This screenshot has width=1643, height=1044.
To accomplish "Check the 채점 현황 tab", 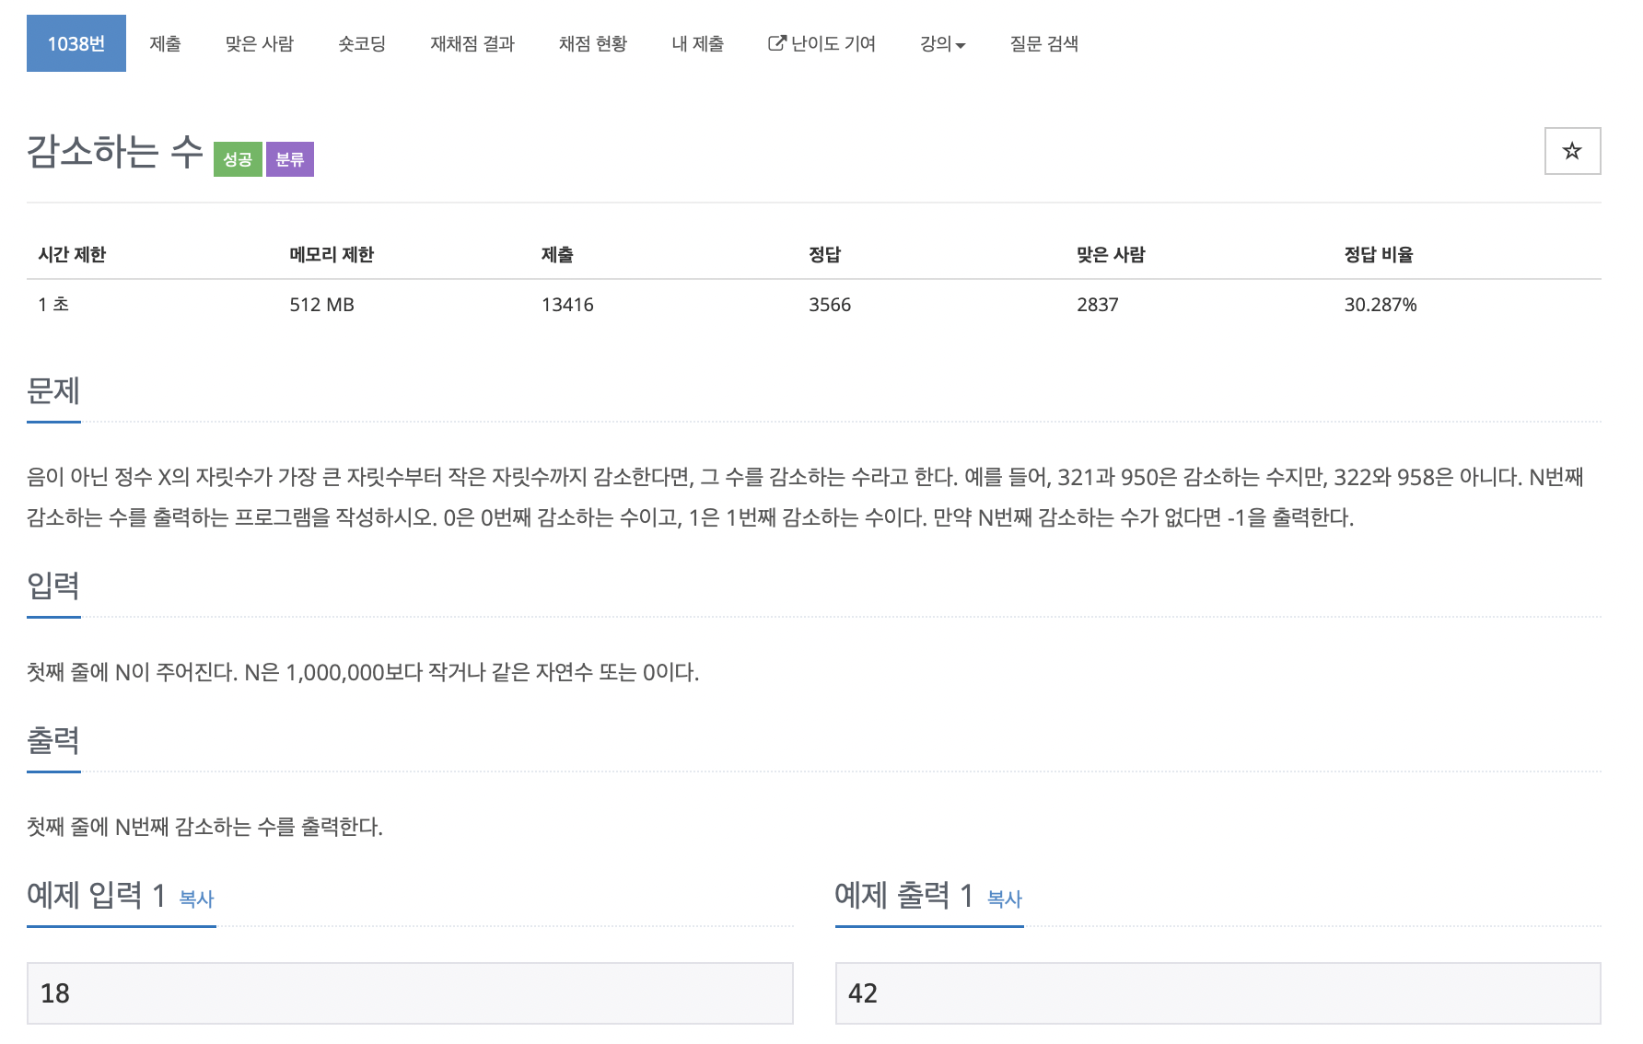I will click(x=592, y=43).
